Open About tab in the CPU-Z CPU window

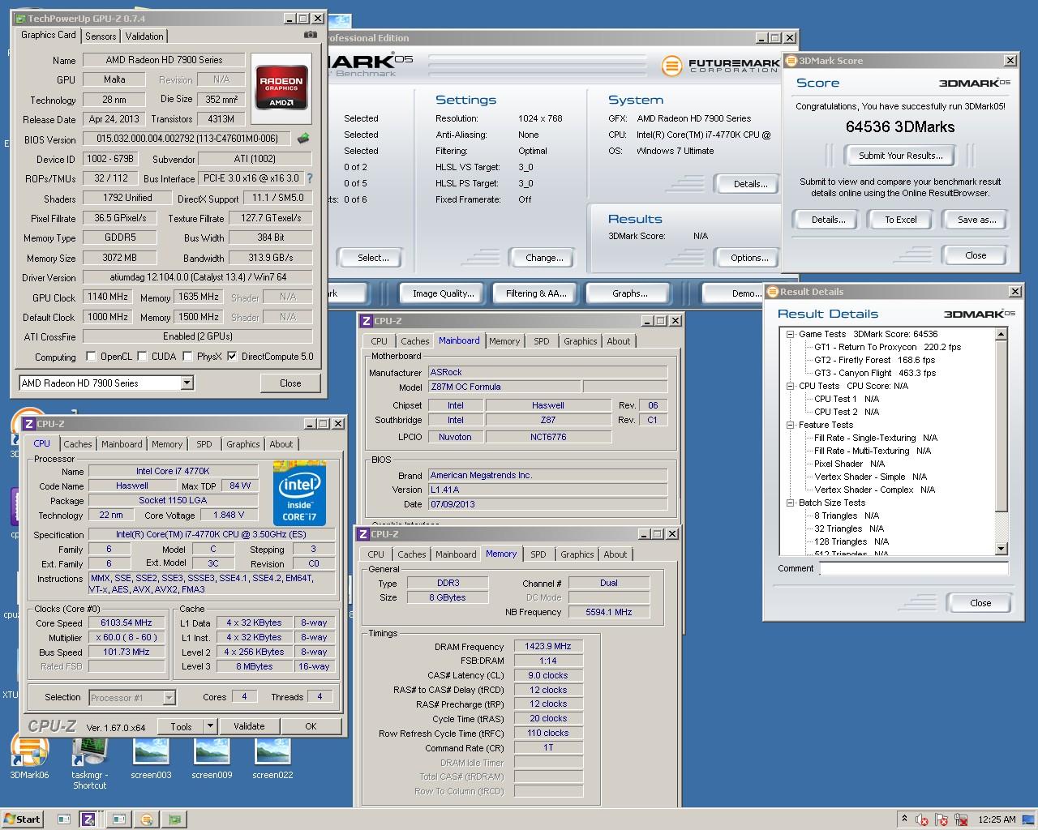[281, 444]
